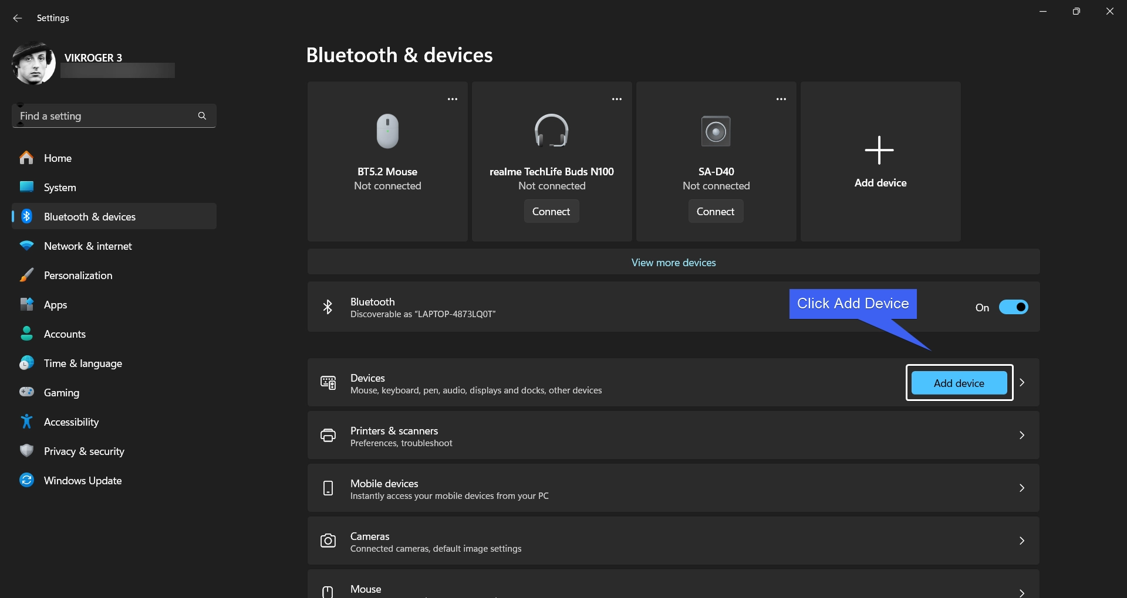Viewport: 1127px width, 598px height.
Task: Click the blue Add device button
Action: pyautogui.click(x=959, y=383)
